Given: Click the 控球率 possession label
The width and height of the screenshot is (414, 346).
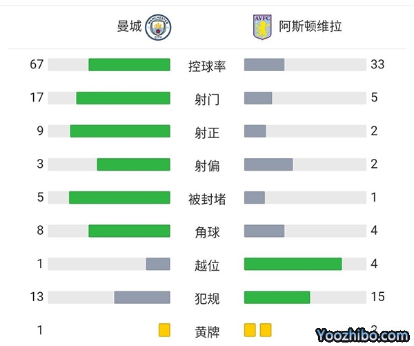Looking at the screenshot, I should click(x=207, y=66).
